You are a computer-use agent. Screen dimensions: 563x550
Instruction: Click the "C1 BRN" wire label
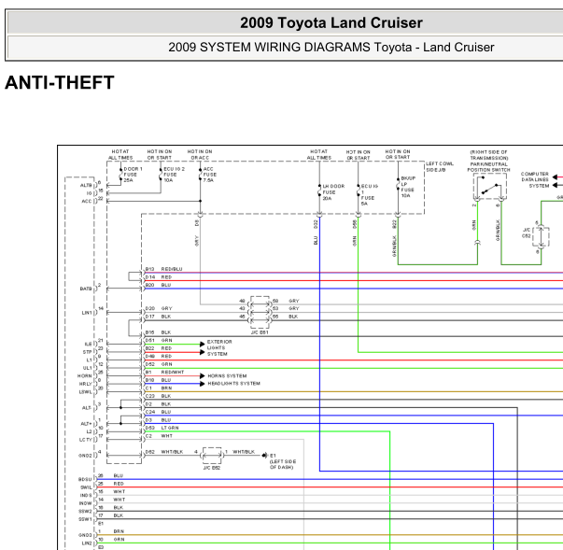(x=159, y=388)
